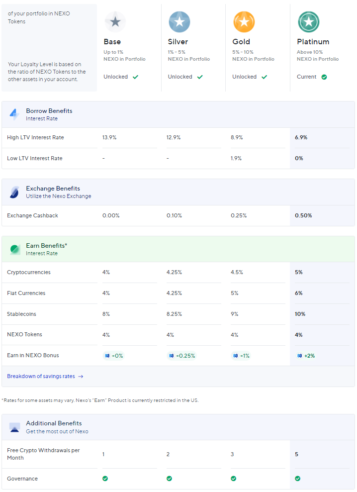Click the Exchange Benefits section icon
Screen dimensions: 357x492
(x=14, y=192)
